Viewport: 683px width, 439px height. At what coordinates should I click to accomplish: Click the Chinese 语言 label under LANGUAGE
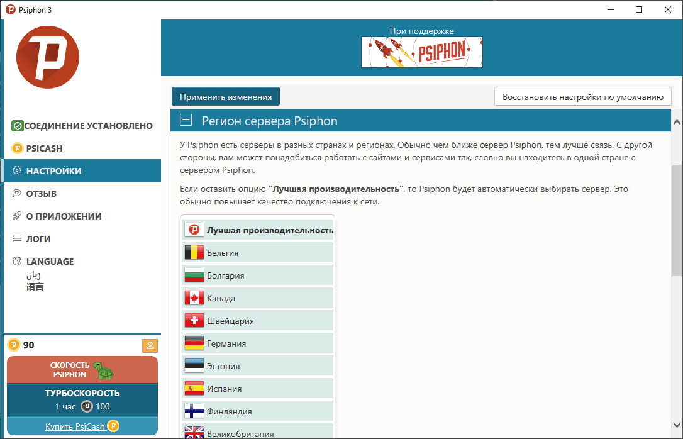click(35, 287)
